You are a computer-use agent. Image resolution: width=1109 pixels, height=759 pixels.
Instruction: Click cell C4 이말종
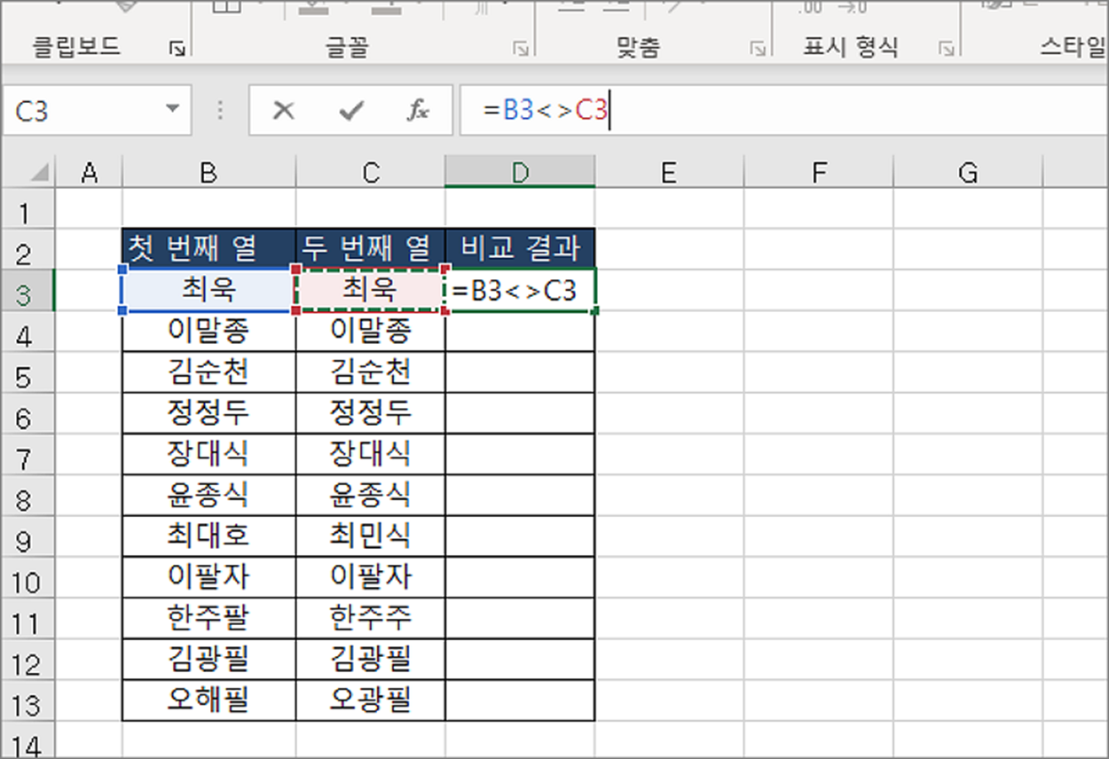click(x=371, y=331)
